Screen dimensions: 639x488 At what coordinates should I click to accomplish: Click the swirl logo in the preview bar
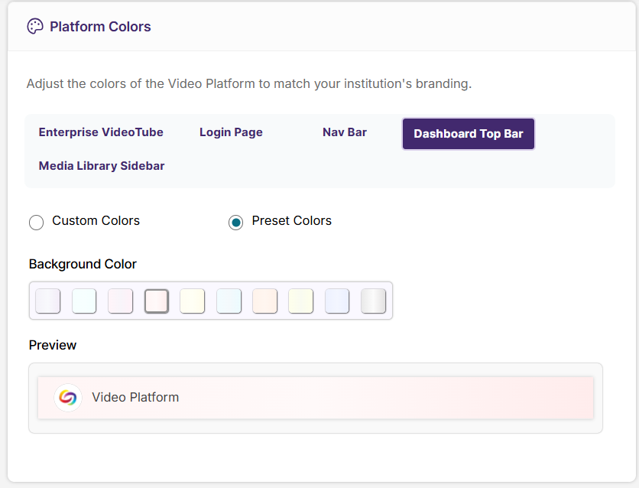68,398
